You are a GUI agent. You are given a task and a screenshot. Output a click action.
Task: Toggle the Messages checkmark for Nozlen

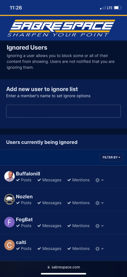pos(49,203)
